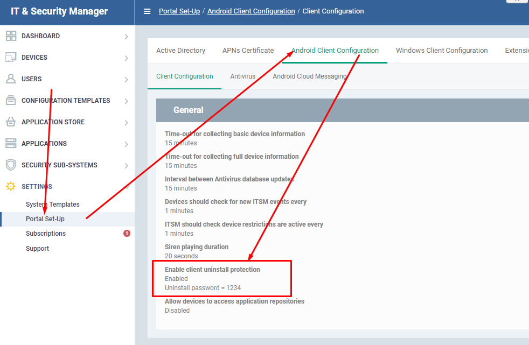Select the Android Client Configuration tab
The height and width of the screenshot is (345, 529).
pyautogui.click(x=335, y=51)
